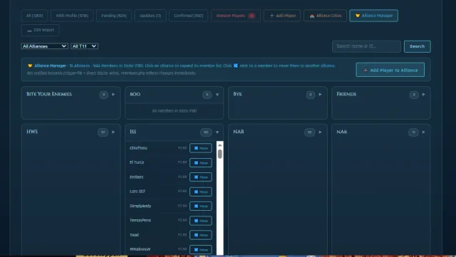Click the Friends member count badge
The image size is (456, 257).
(414, 95)
